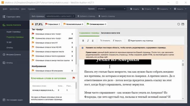The width and height of the screenshot is (190, 106).
Task: Click paragraph starting Писать эту статью
Action: pos(130,78)
